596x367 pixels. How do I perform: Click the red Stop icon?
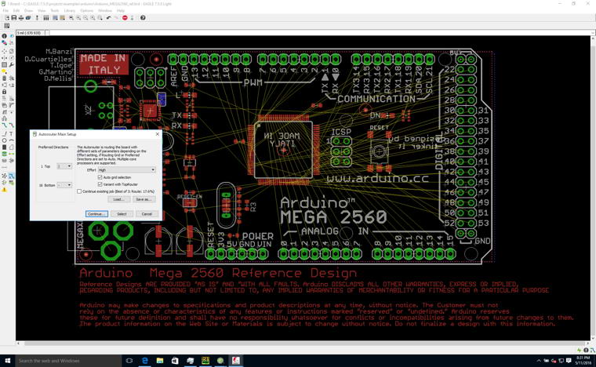pyautogui.click(x=125, y=18)
